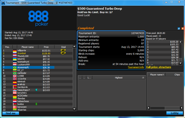
Task: Select the Gentlem4n row
Action: point(38,87)
